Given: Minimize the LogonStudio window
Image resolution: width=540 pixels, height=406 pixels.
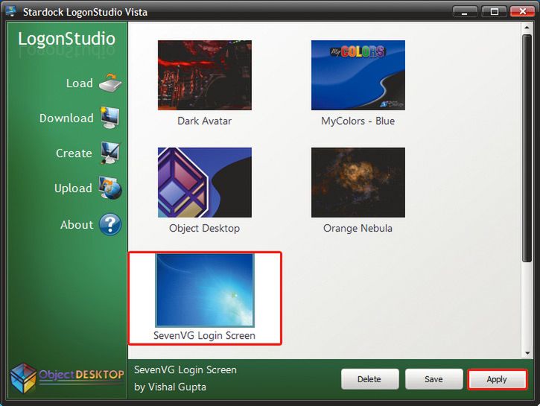Looking at the screenshot, I should 465,12.
